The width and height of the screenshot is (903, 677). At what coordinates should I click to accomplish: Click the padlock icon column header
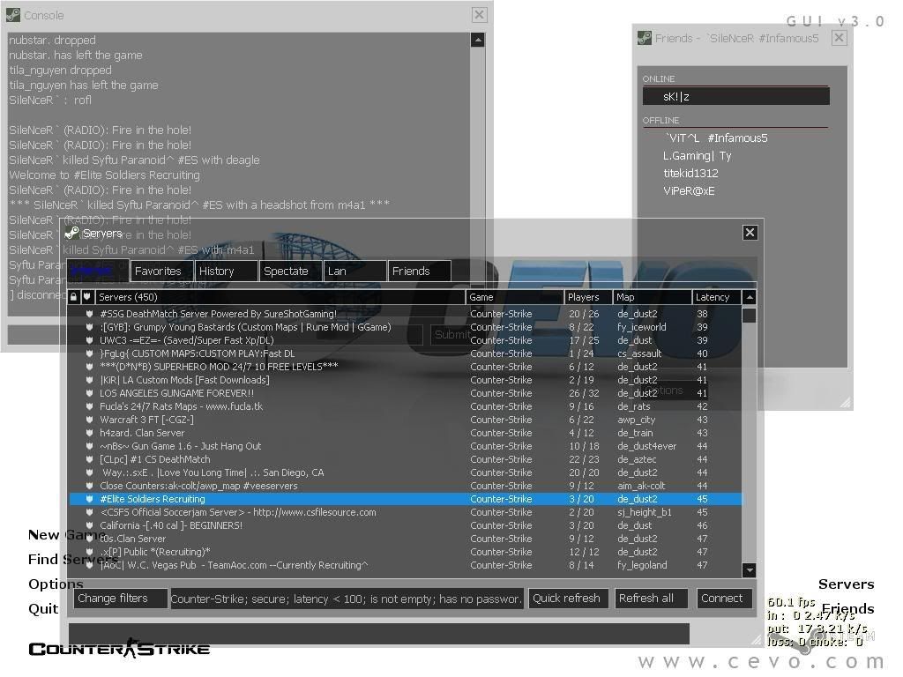pyautogui.click(x=74, y=297)
